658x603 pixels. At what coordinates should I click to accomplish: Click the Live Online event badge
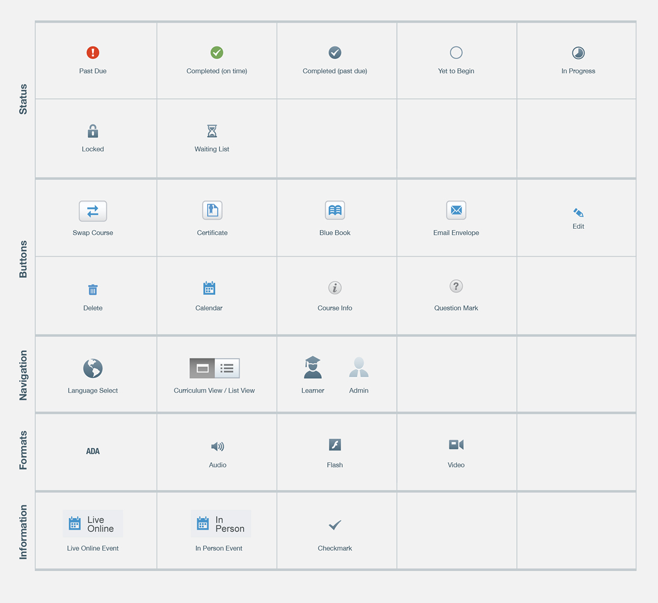[x=93, y=524]
